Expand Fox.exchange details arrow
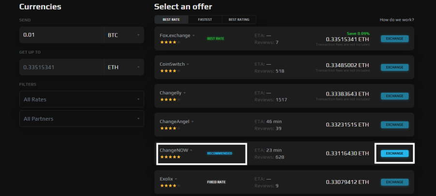 tap(194, 36)
